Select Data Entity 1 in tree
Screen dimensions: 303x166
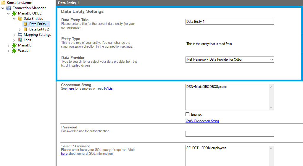pyautogui.click(x=39, y=24)
